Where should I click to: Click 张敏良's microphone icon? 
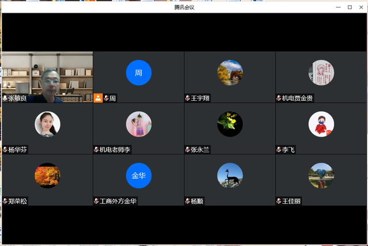coord(5,99)
